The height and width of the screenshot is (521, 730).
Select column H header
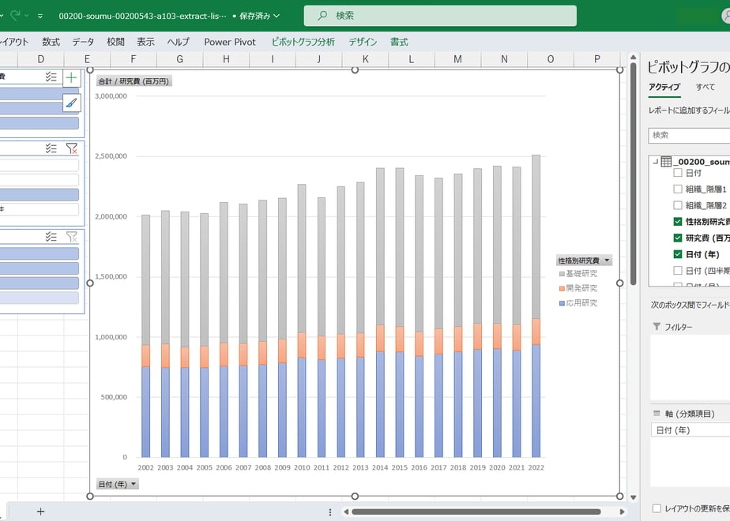pyautogui.click(x=226, y=59)
